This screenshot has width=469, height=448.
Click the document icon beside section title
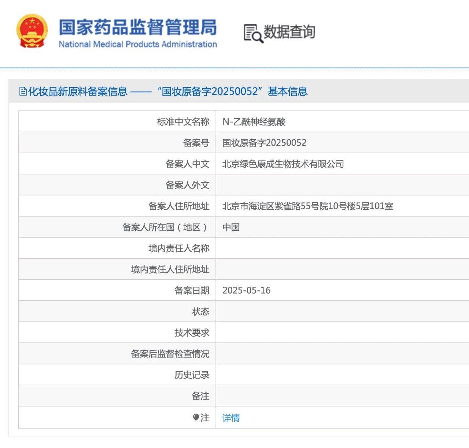click(23, 91)
